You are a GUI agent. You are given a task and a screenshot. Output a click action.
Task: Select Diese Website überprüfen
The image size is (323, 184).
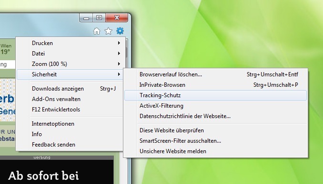point(215,130)
